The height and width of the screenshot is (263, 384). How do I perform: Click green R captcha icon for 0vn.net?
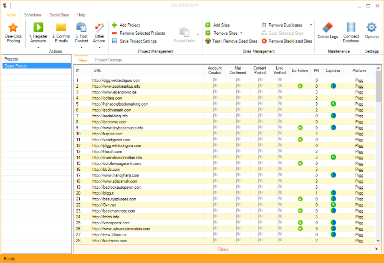tap(333, 205)
